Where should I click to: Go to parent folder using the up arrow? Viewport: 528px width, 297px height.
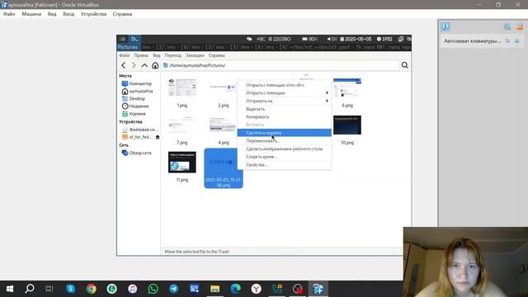[x=144, y=65]
